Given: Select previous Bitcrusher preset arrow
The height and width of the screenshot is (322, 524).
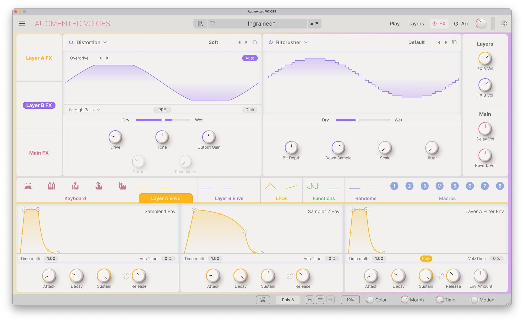Looking at the screenshot, I should [x=439, y=42].
